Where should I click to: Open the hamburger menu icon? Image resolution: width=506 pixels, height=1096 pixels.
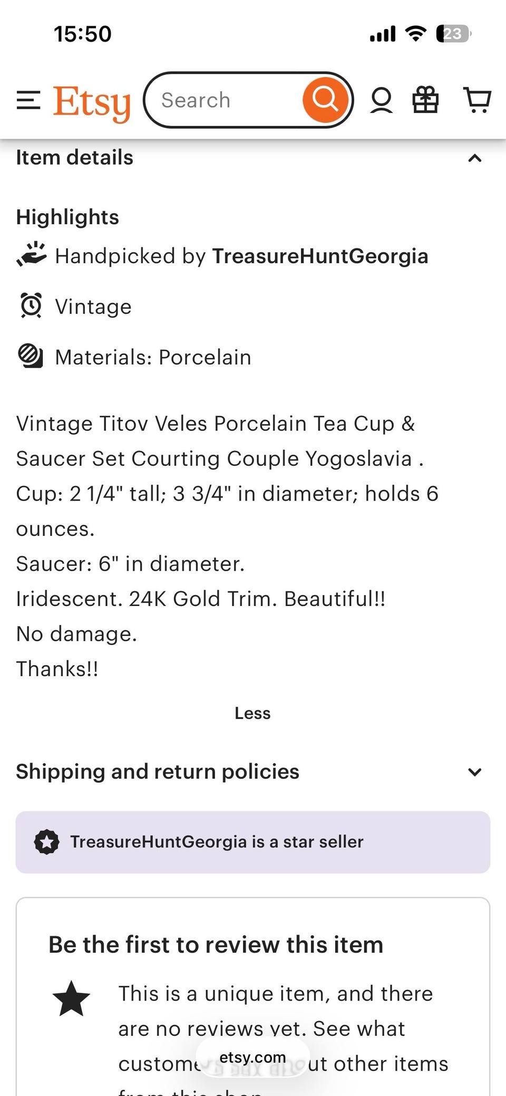(x=28, y=100)
